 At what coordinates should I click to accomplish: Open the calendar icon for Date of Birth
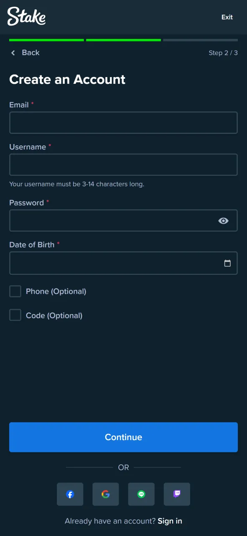pos(227,263)
